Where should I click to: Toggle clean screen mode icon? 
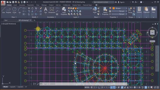[155, 87]
